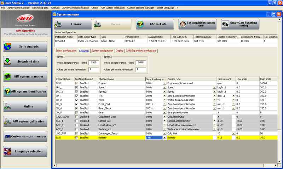Click SmartyCam Functions setting button

[240, 24]
